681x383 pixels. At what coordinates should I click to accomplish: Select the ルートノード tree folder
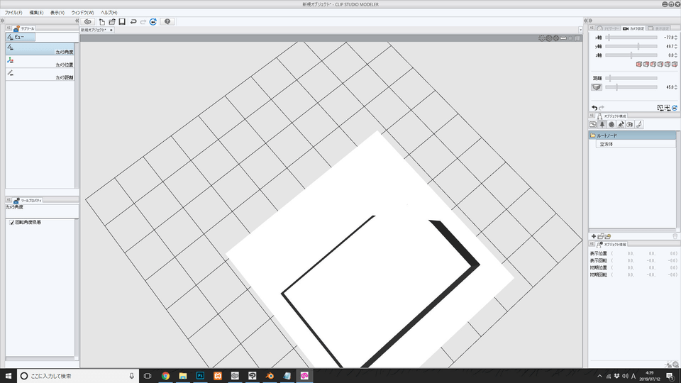[607, 135]
